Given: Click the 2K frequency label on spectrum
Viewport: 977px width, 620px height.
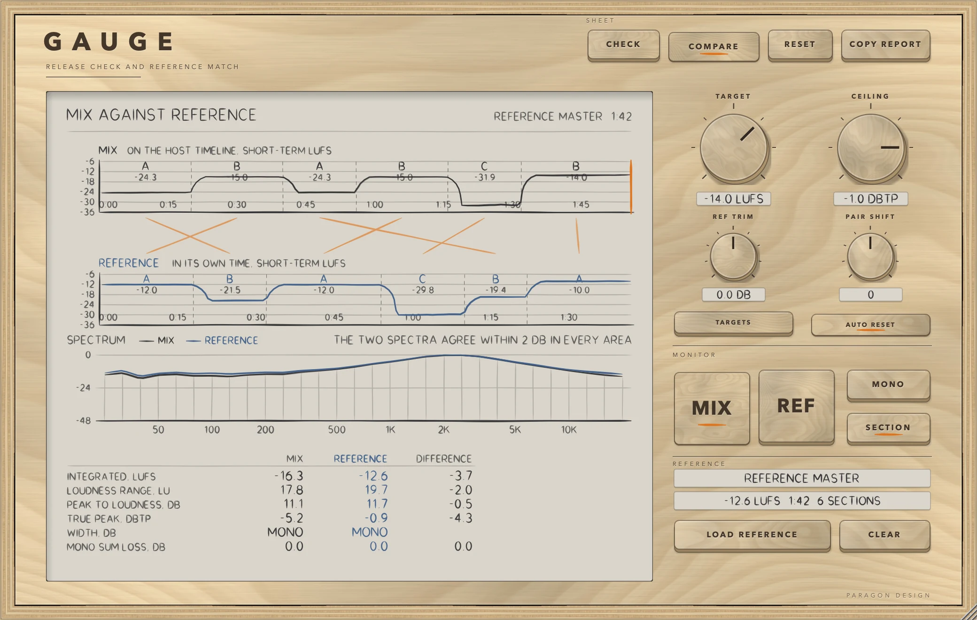Looking at the screenshot, I should pyautogui.click(x=443, y=430).
